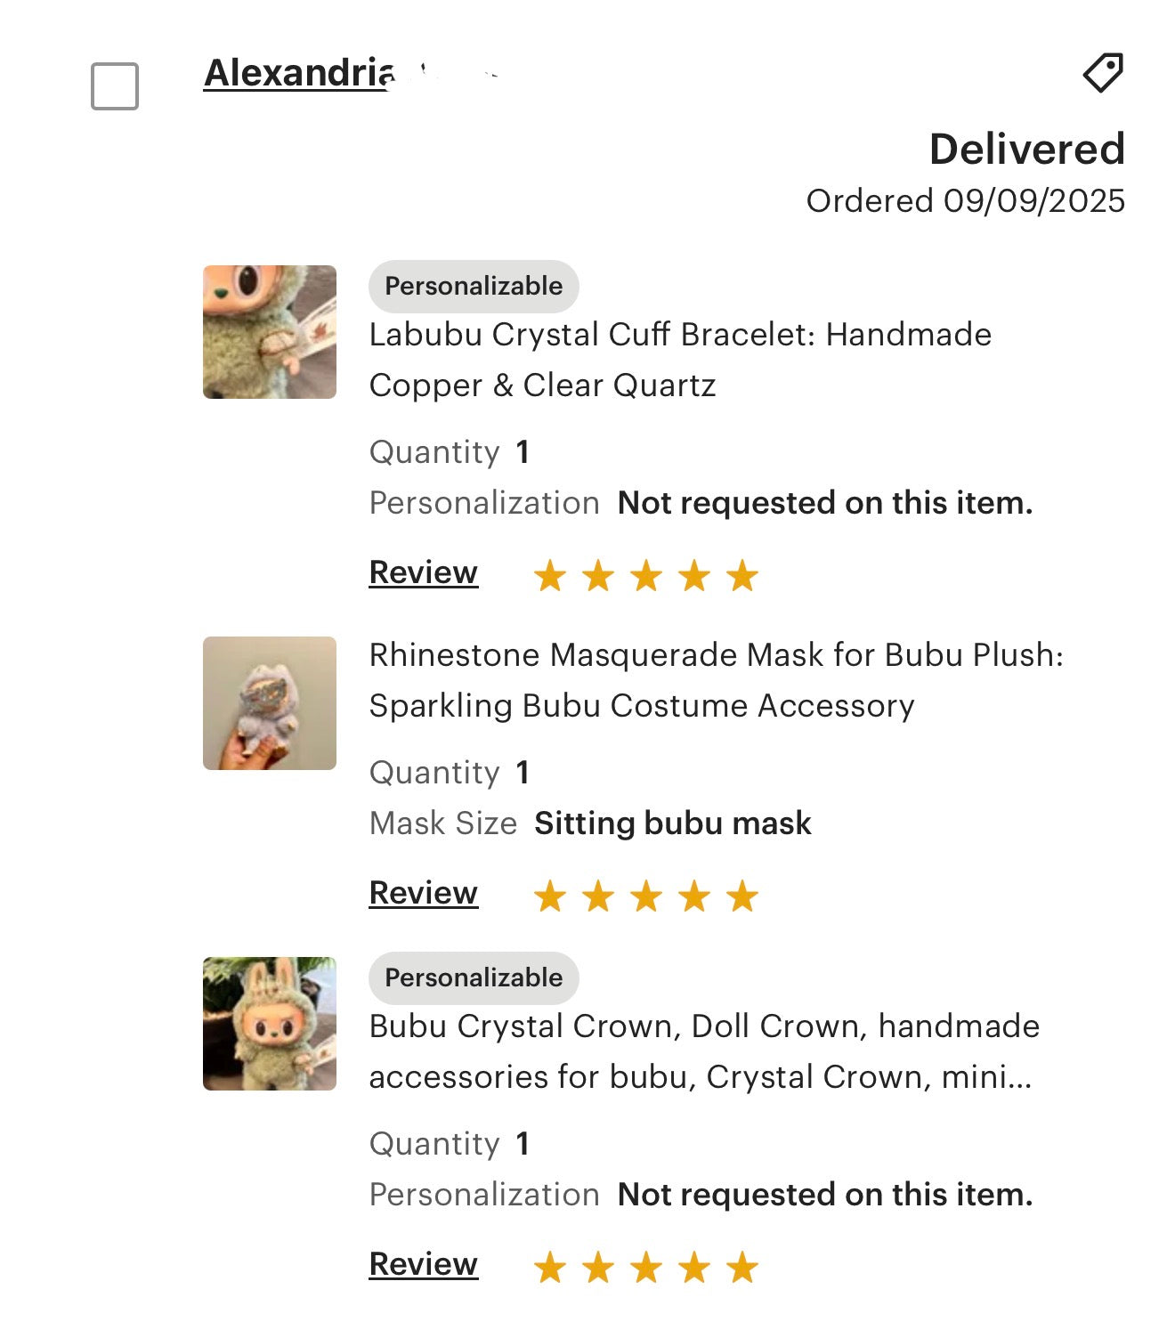1175x1330 pixels.
Task: Open the Review link for the Crystal Cuff Bracelet
Action: click(x=423, y=572)
